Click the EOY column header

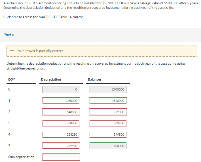point(12,79)
